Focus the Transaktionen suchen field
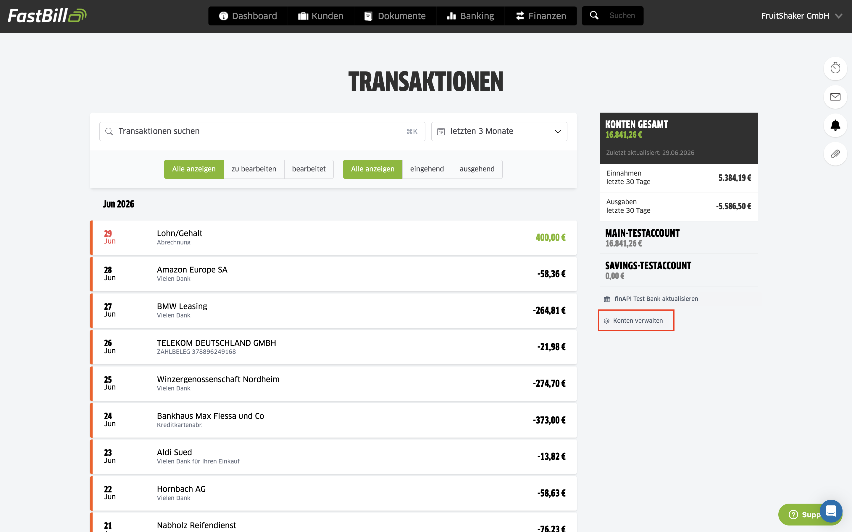 (x=262, y=132)
